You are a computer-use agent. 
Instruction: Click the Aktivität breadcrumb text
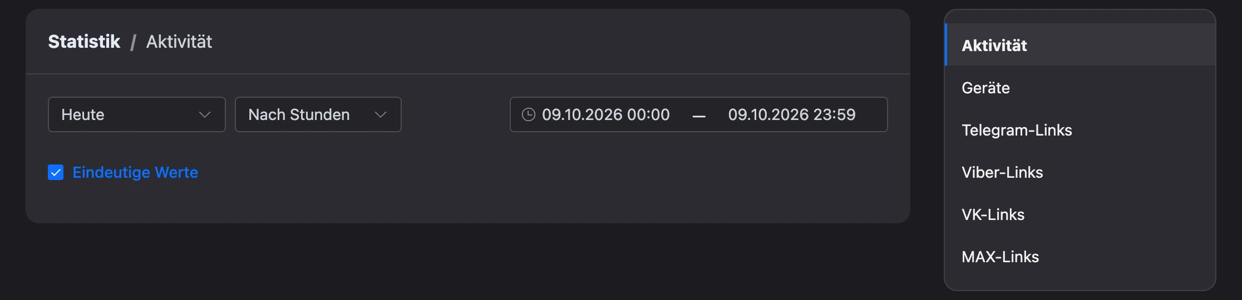179,42
